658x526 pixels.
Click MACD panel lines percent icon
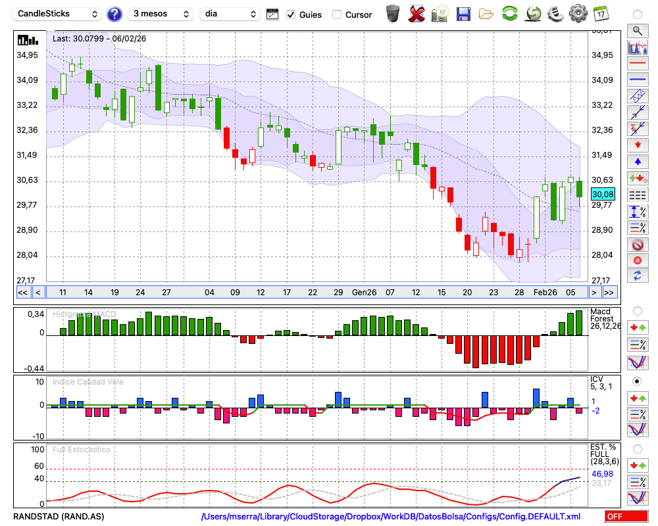(638, 345)
